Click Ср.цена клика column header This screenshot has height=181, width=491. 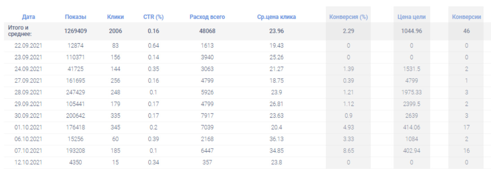click(x=276, y=17)
